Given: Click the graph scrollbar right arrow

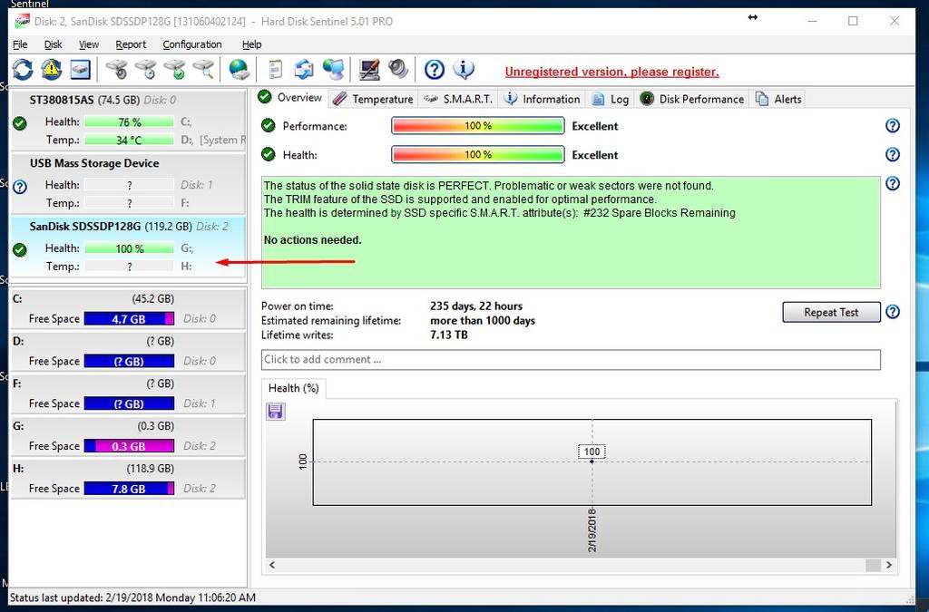Looking at the screenshot, I should [889, 565].
